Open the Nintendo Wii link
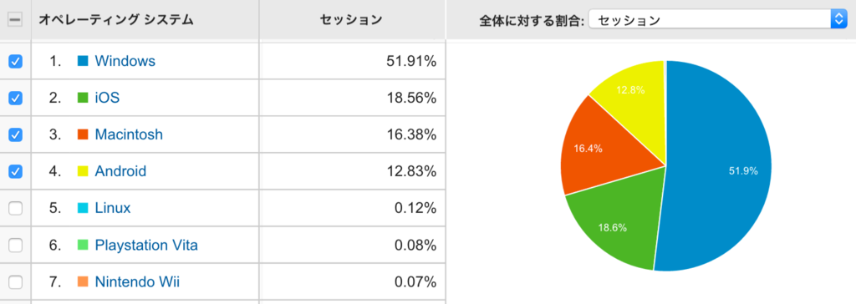856x304 pixels. pos(137,282)
